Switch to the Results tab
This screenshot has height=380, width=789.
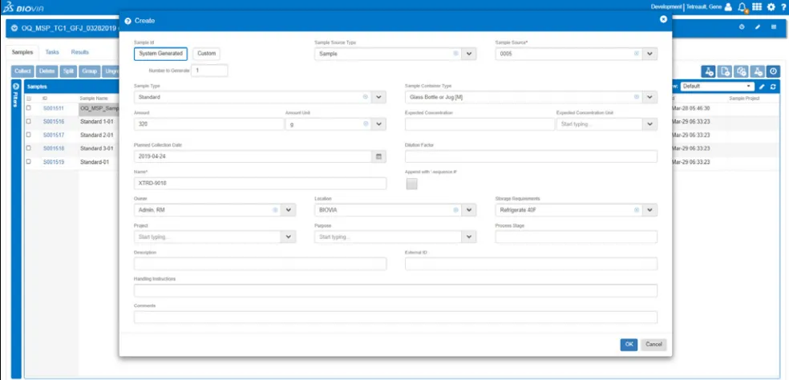[79, 51]
